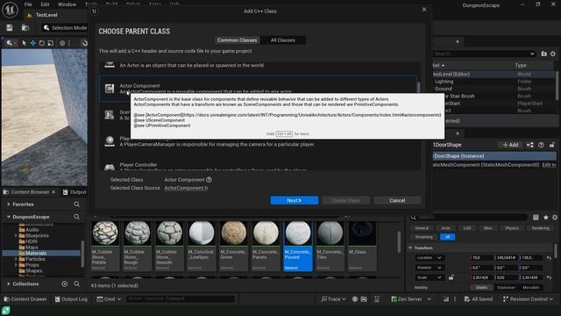The width and height of the screenshot is (561, 316).
Task: Open Details property matrix grid icon
Action: (536, 218)
